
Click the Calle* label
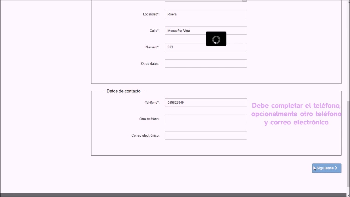coord(154,31)
